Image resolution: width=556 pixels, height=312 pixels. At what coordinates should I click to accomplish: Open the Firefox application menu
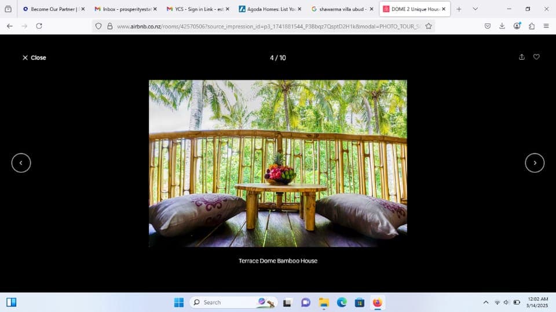546,26
